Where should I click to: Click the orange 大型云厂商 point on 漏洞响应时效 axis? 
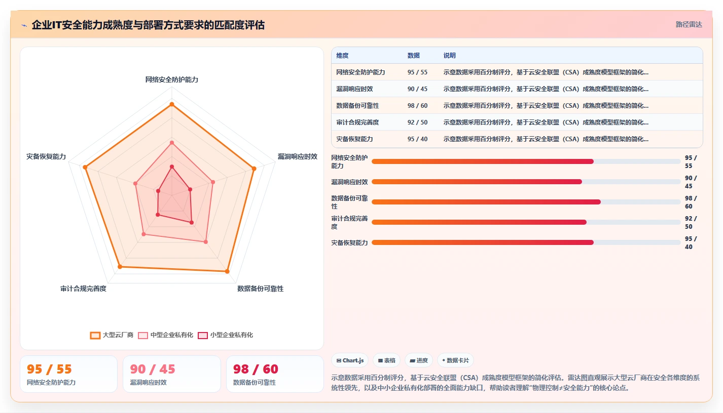tap(254, 169)
